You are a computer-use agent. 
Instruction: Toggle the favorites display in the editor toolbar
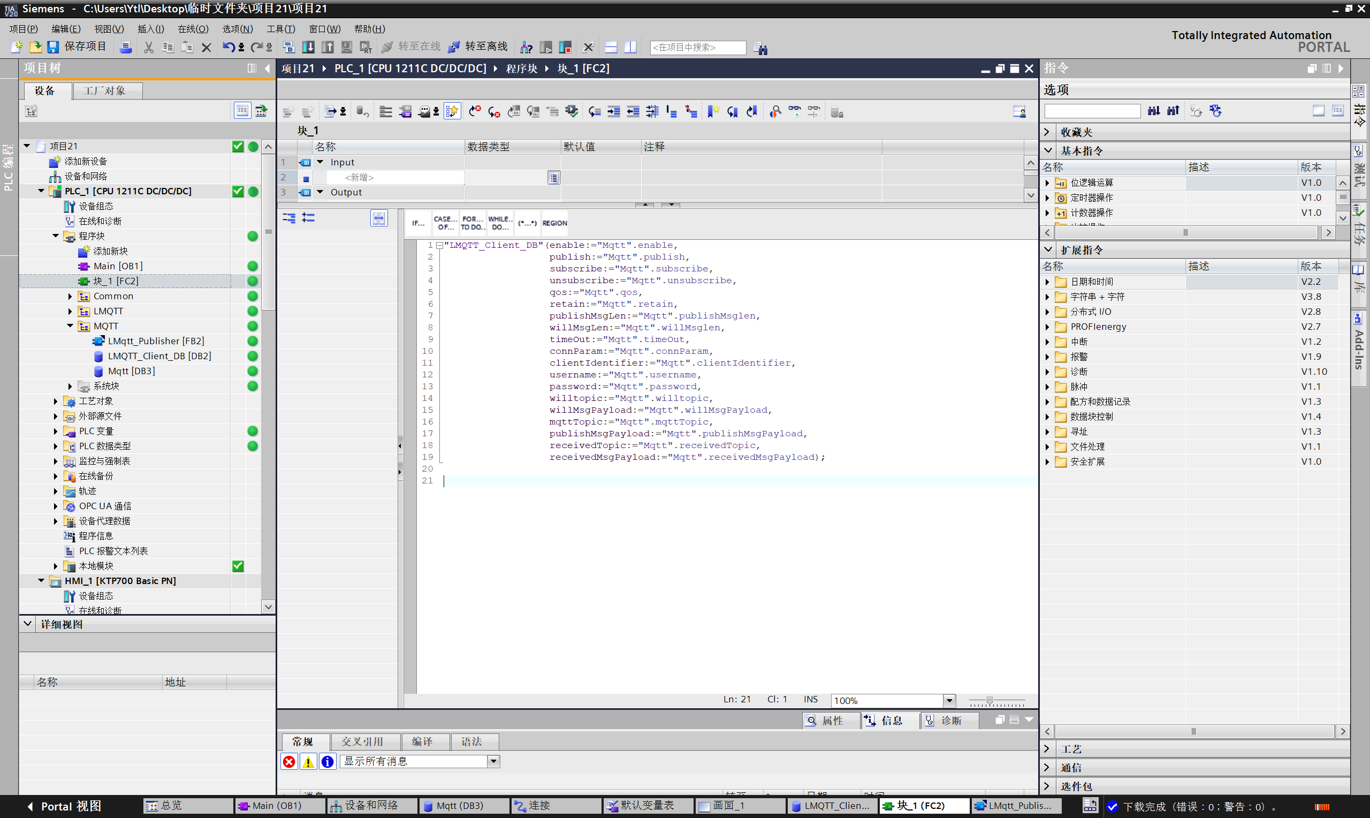[x=452, y=112]
